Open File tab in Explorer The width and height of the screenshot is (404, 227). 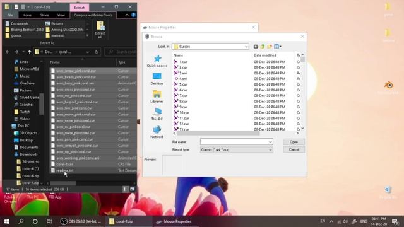coord(10,15)
